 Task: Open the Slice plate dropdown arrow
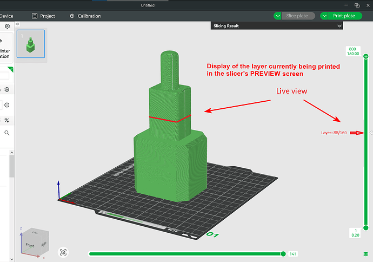(277, 16)
